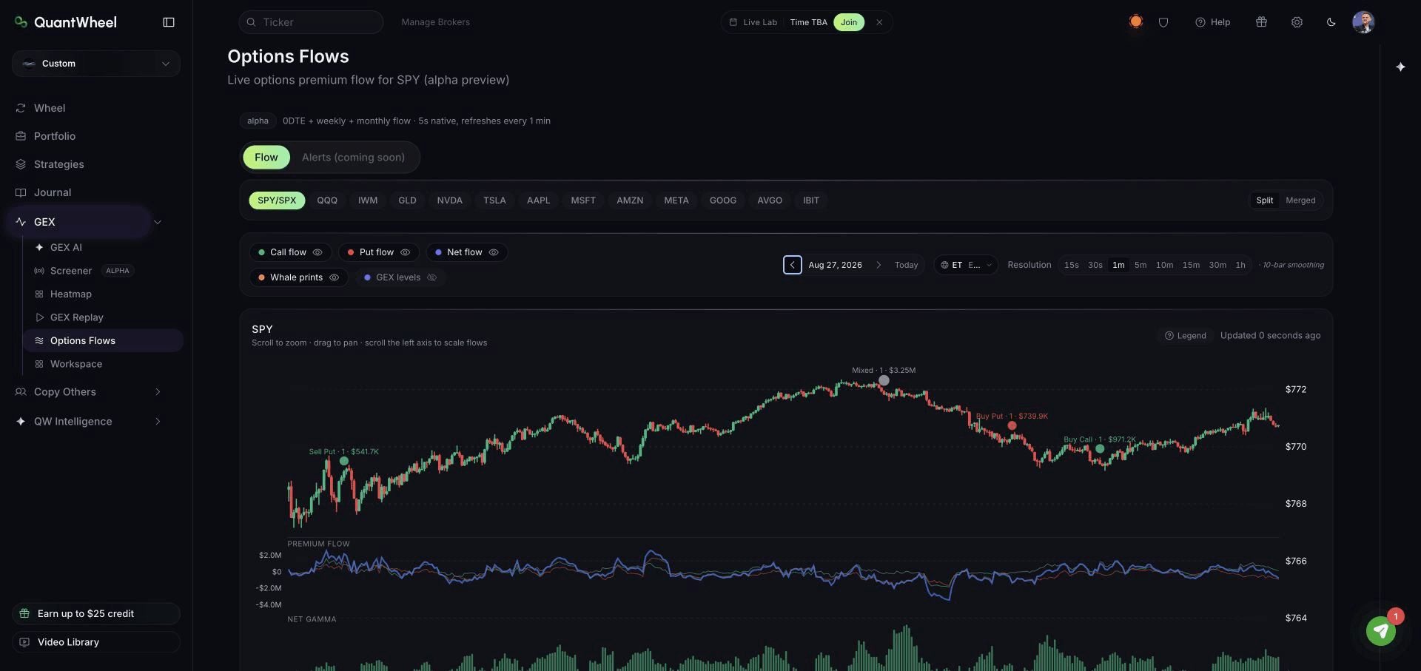Collapse the GEX section chevron
Image resolution: width=1421 pixels, height=671 pixels.
pos(158,222)
